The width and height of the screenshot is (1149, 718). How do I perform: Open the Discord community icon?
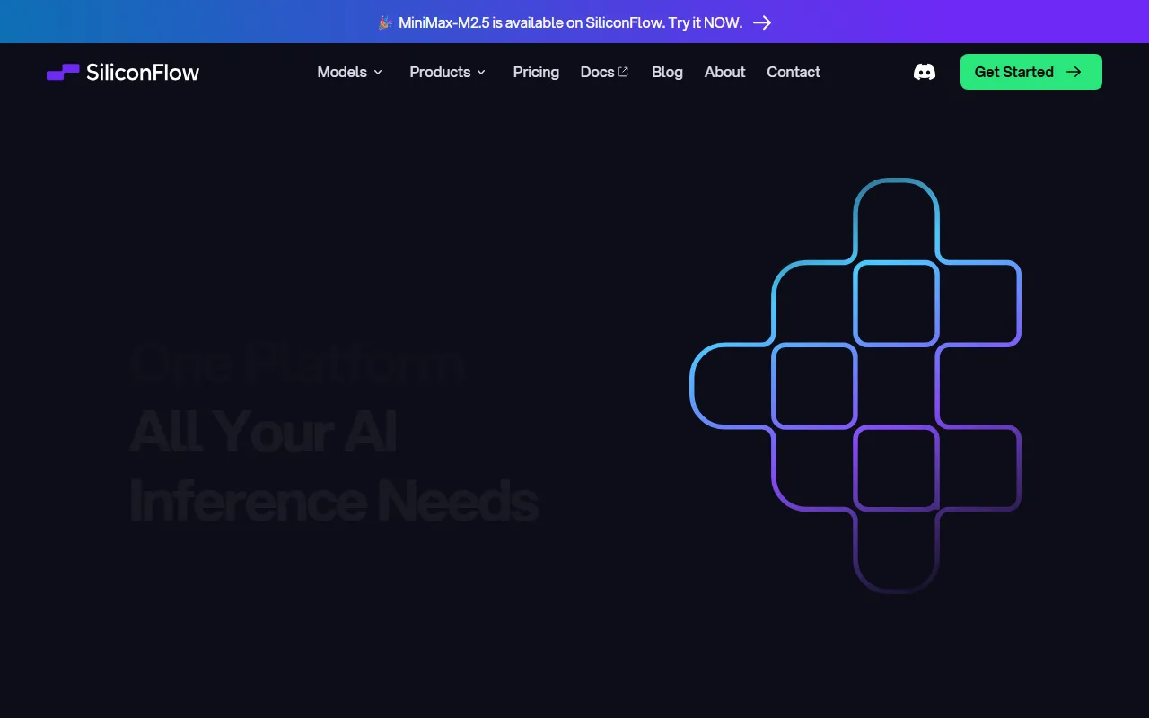(924, 72)
